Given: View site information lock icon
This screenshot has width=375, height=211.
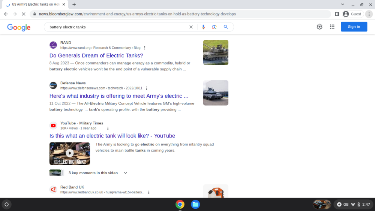Looking at the screenshot, I should point(34,14).
